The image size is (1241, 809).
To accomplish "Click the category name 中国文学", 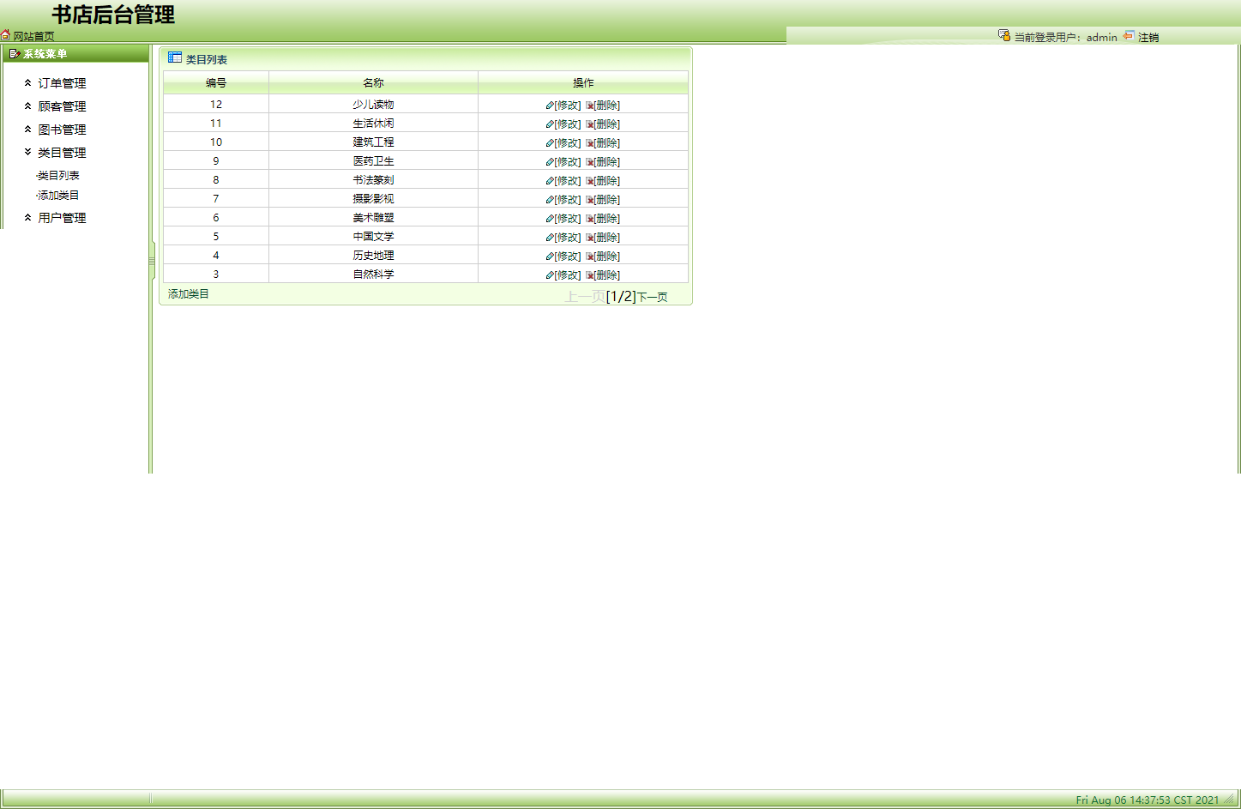I will pos(374,237).
